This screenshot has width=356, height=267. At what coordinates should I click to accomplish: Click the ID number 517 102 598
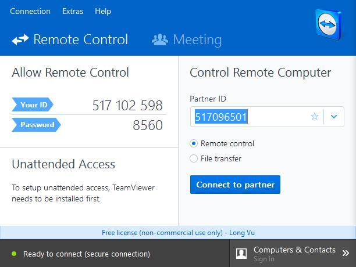pyautogui.click(x=127, y=106)
